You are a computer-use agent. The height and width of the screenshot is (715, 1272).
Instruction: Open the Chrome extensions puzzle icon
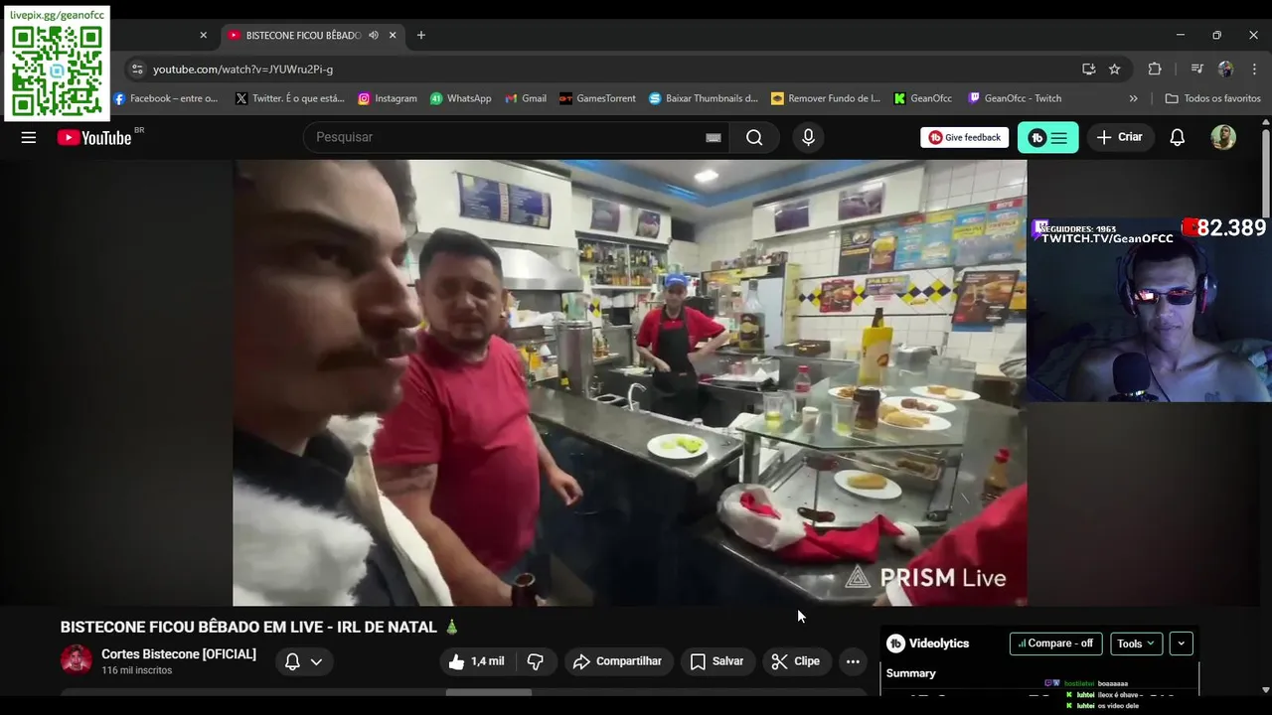click(1155, 70)
